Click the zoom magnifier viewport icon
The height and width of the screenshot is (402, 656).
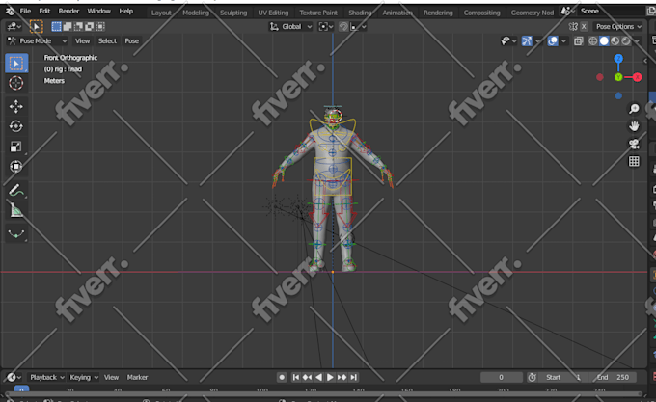click(x=634, y=109)
